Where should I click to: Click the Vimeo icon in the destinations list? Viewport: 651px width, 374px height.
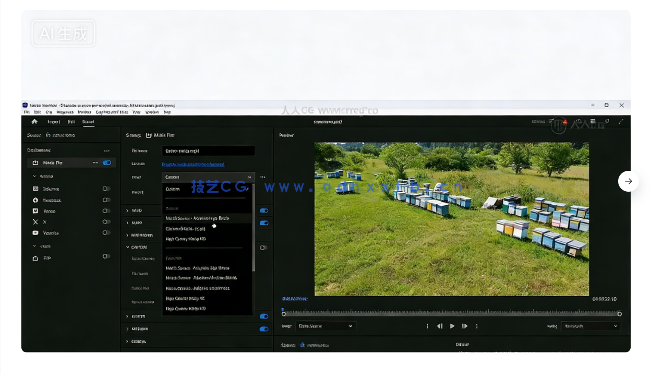click(35, 211)
